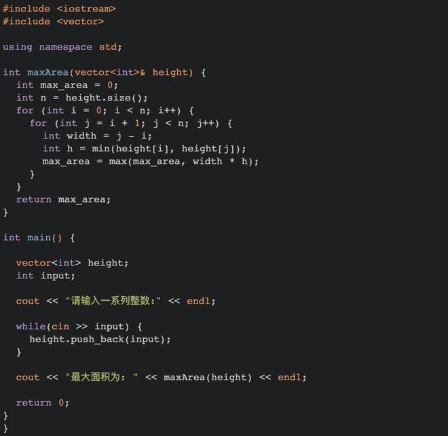This screenshot has width=448, height=436.
Task: Click the main() function declaration
Action: point(39,238)
